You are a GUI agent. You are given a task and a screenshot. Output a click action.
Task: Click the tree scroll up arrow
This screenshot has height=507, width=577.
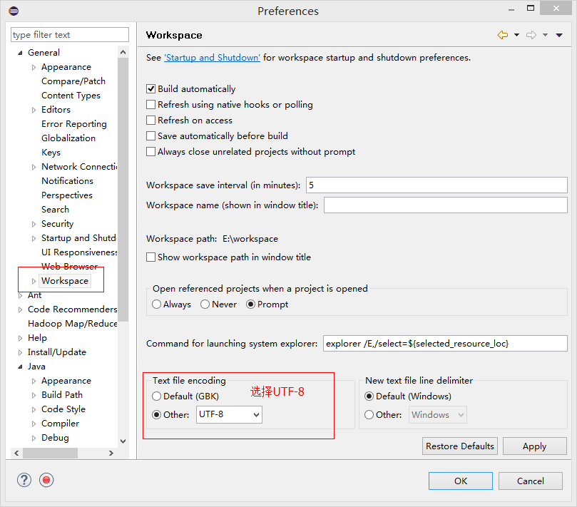coord(123,52)
